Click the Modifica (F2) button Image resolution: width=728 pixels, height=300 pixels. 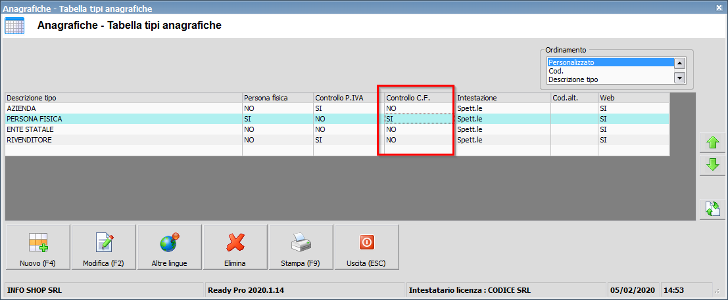103,247
